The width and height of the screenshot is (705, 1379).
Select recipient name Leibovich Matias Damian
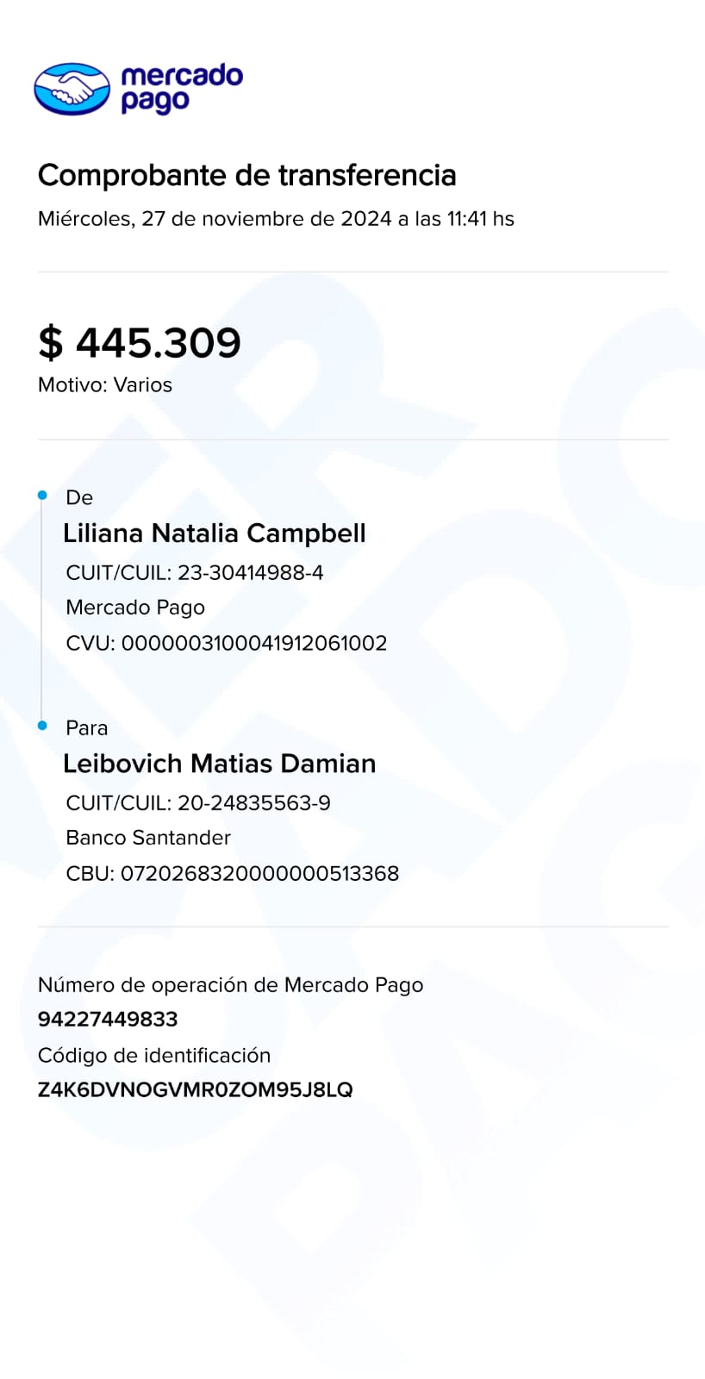220,764
